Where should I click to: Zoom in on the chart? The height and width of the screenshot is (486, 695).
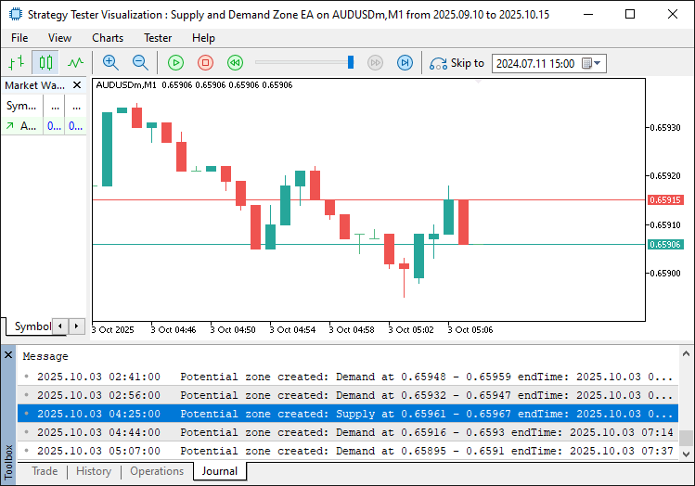(110, 63)
